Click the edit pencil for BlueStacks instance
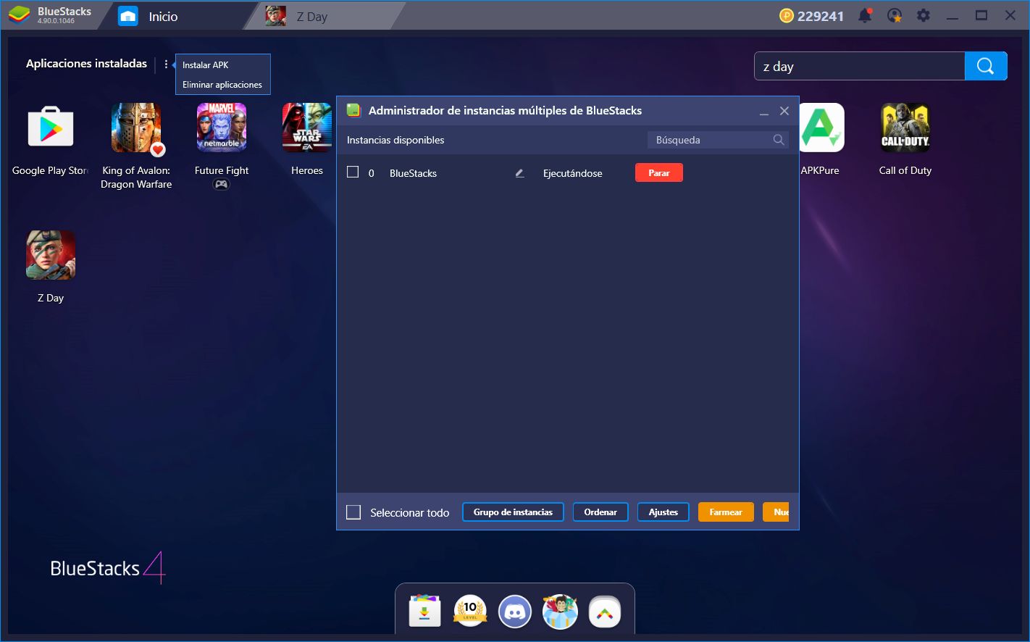This screenshot has width=1030, height=642. [519, 173]
